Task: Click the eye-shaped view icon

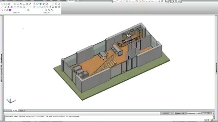Action: pyautogui.click(x=34, y=7)
